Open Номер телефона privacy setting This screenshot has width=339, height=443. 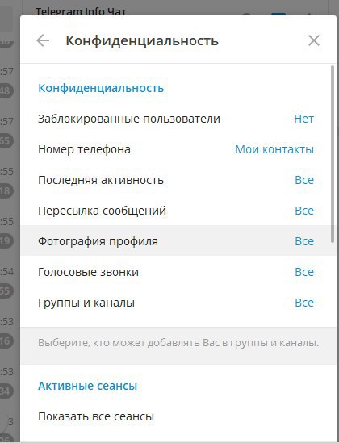pyautogui.click(x=178, y=149)
